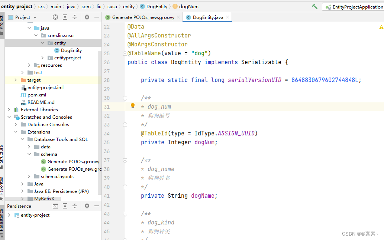Click main breadcrumb in navigation bar
Screen dimensions: 384x240
[x=56, y=7]
